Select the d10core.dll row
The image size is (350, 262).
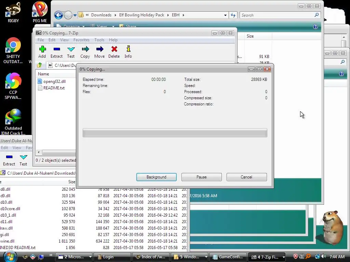[93, 209]
